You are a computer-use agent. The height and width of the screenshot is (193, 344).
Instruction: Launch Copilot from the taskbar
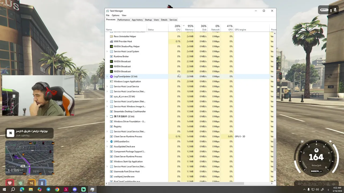pos(40,190)
